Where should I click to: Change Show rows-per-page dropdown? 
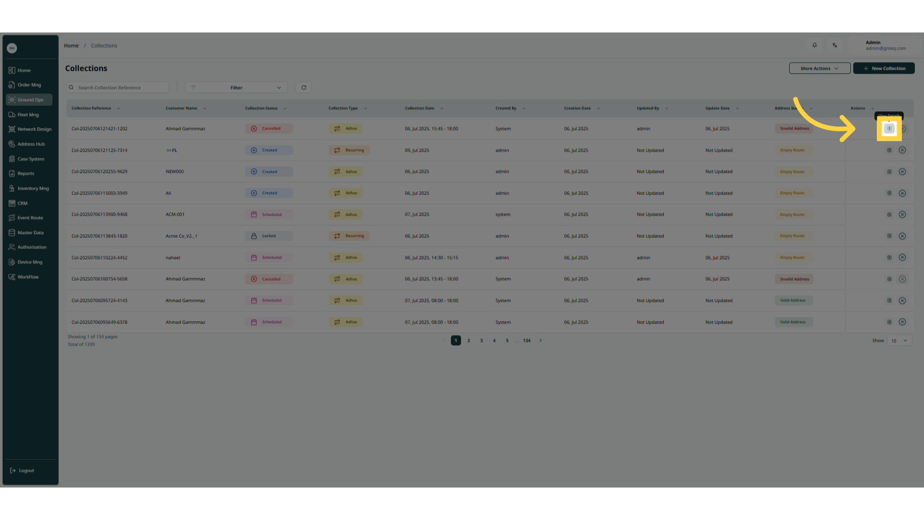tap(899, 340)
